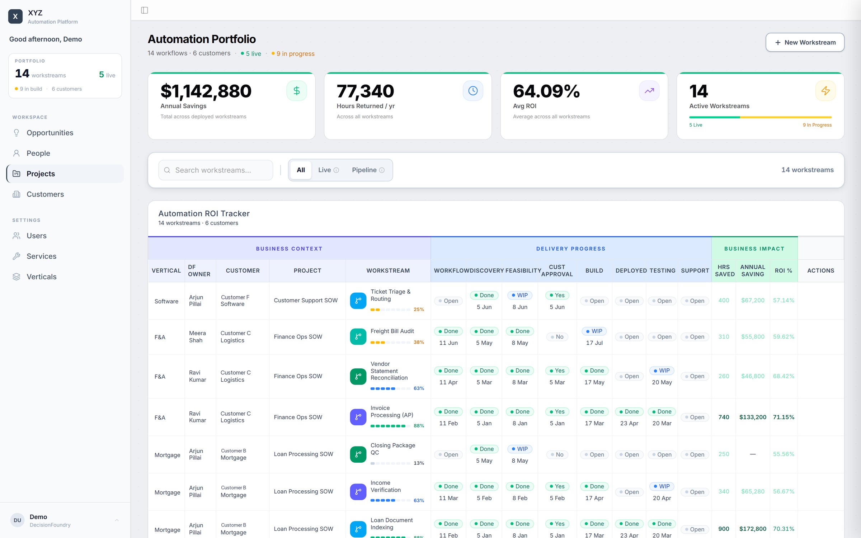Click the dollar sign Annual Savings icon
The width and height of the screenshot is (861, 538).
pyautogui.click(x=296, y=91)
